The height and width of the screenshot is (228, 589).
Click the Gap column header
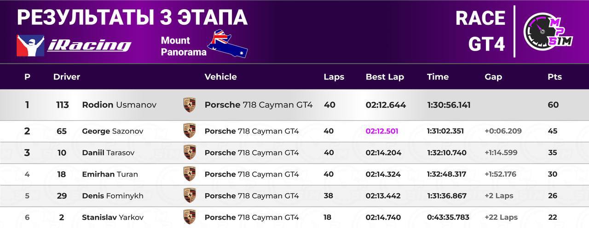(493, 77)
